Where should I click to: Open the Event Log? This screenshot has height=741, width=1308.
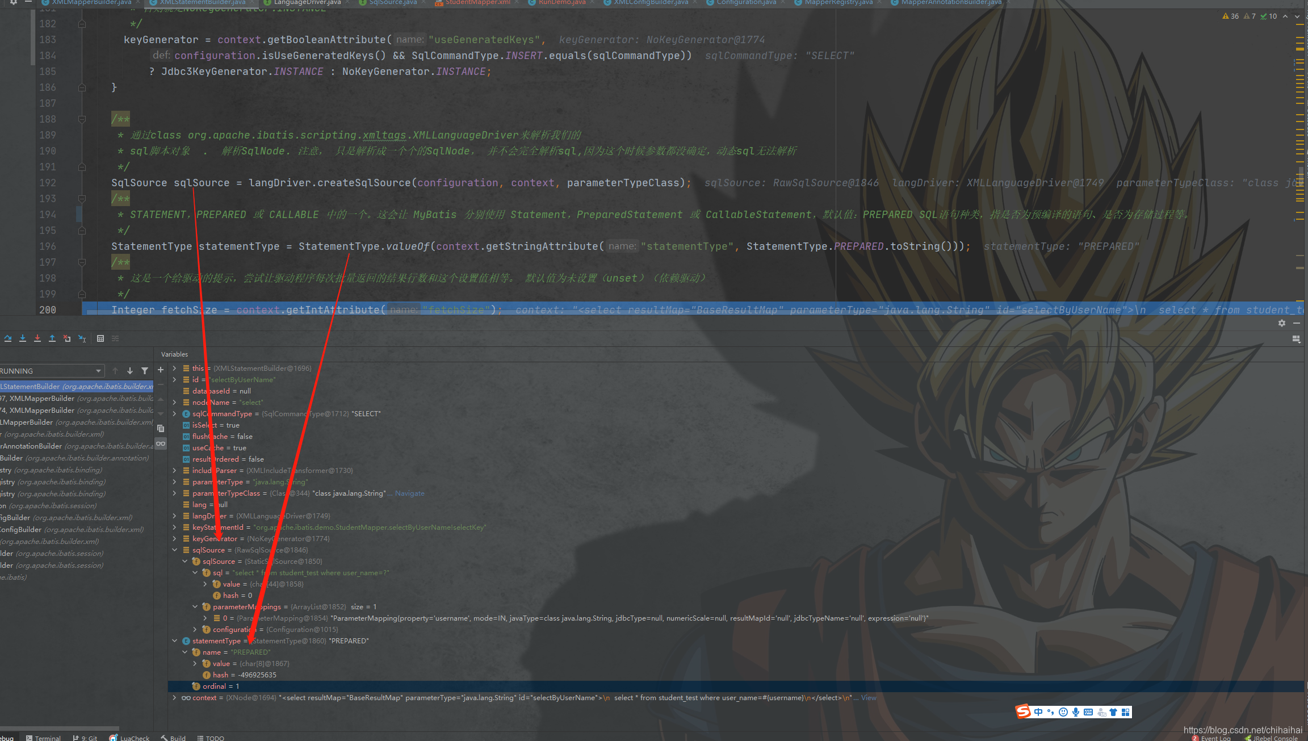pyautogui.click(x=1211, y=738)
